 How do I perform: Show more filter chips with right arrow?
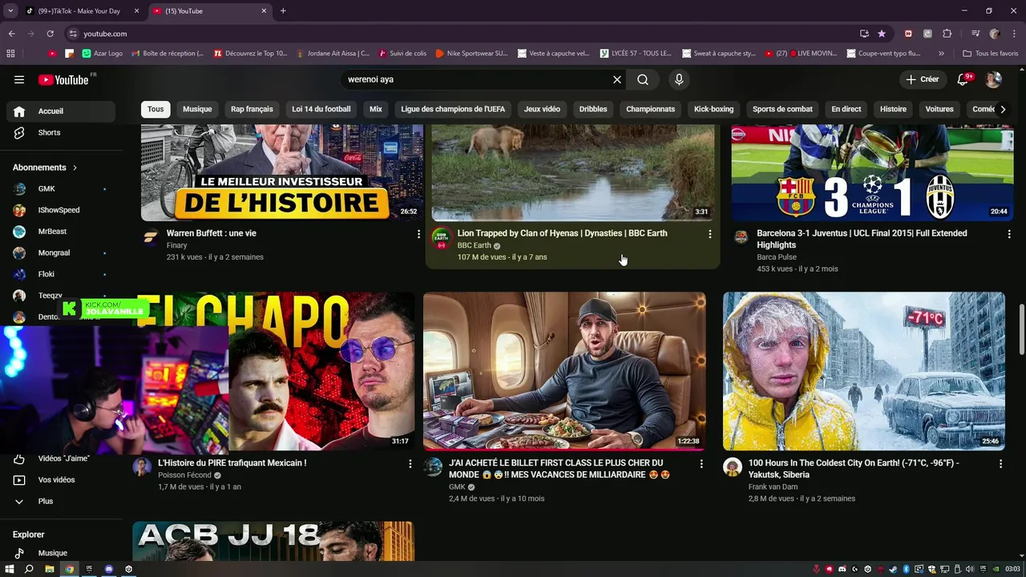(1003, 109)
